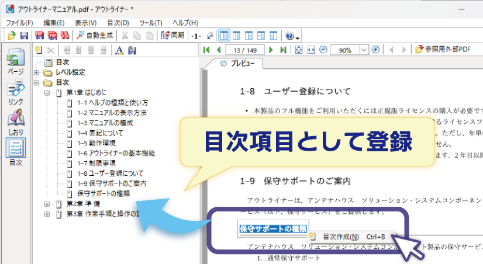The height and width of the screenshot is (264, 483).
Task: Jump to the first page of preview
Action: click(206, 50)
